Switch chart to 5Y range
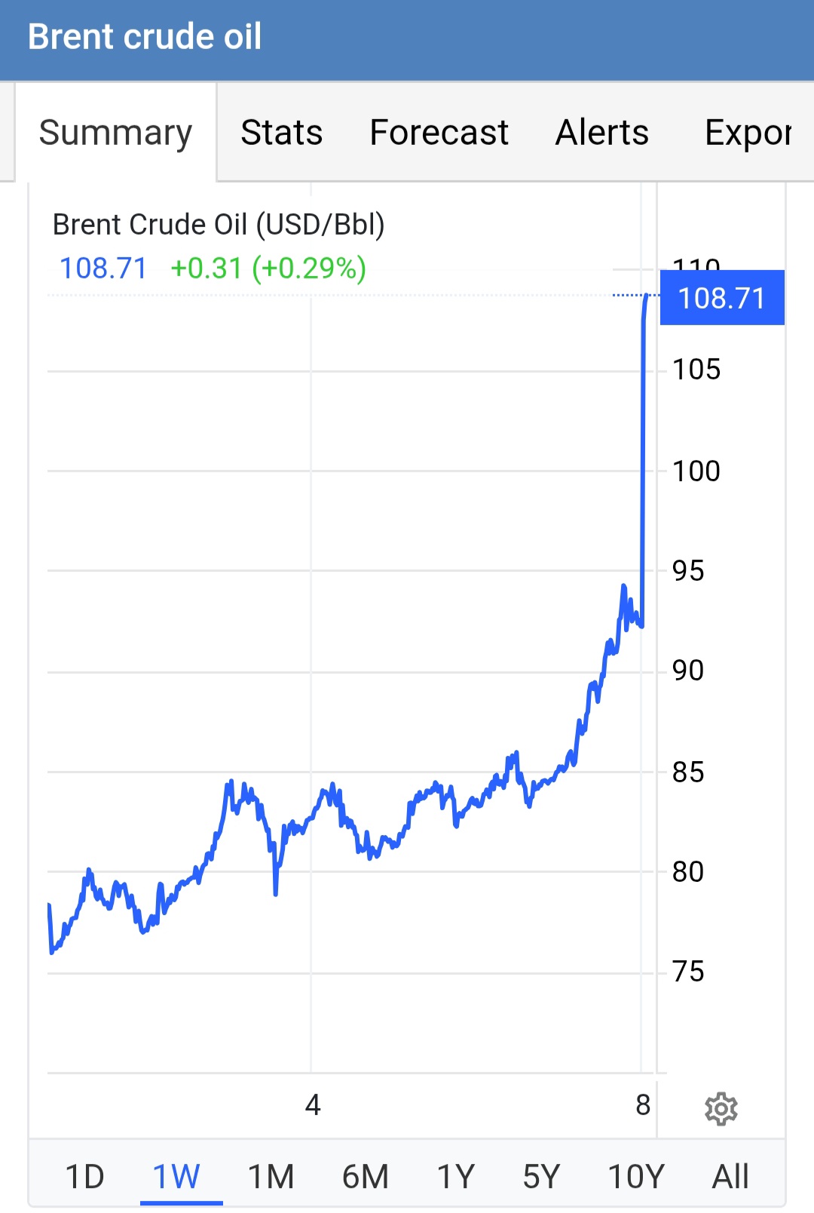This screenshot has height=1213, width=814. (541, 1176)
